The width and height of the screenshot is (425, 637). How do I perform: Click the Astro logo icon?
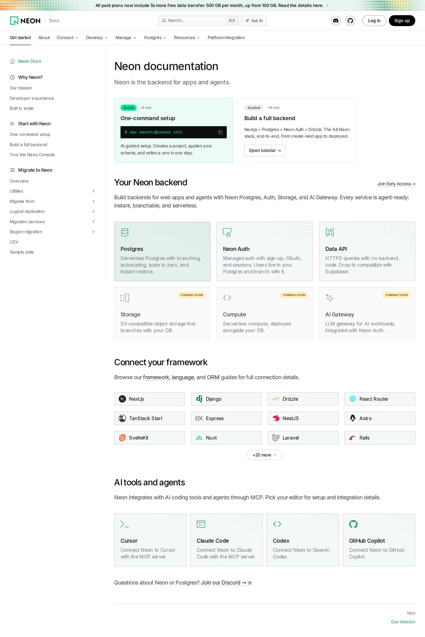coord(353,418)
